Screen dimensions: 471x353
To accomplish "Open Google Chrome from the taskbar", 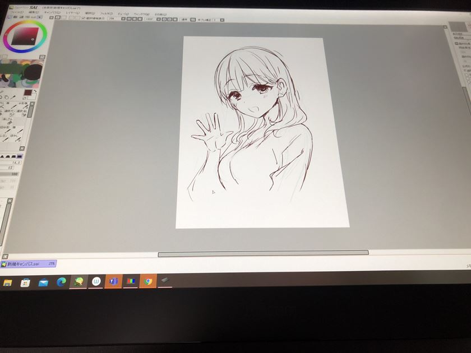I will 148,282.
